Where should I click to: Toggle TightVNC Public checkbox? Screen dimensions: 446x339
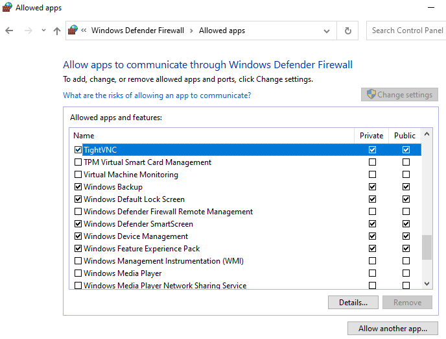click(406, 149)
